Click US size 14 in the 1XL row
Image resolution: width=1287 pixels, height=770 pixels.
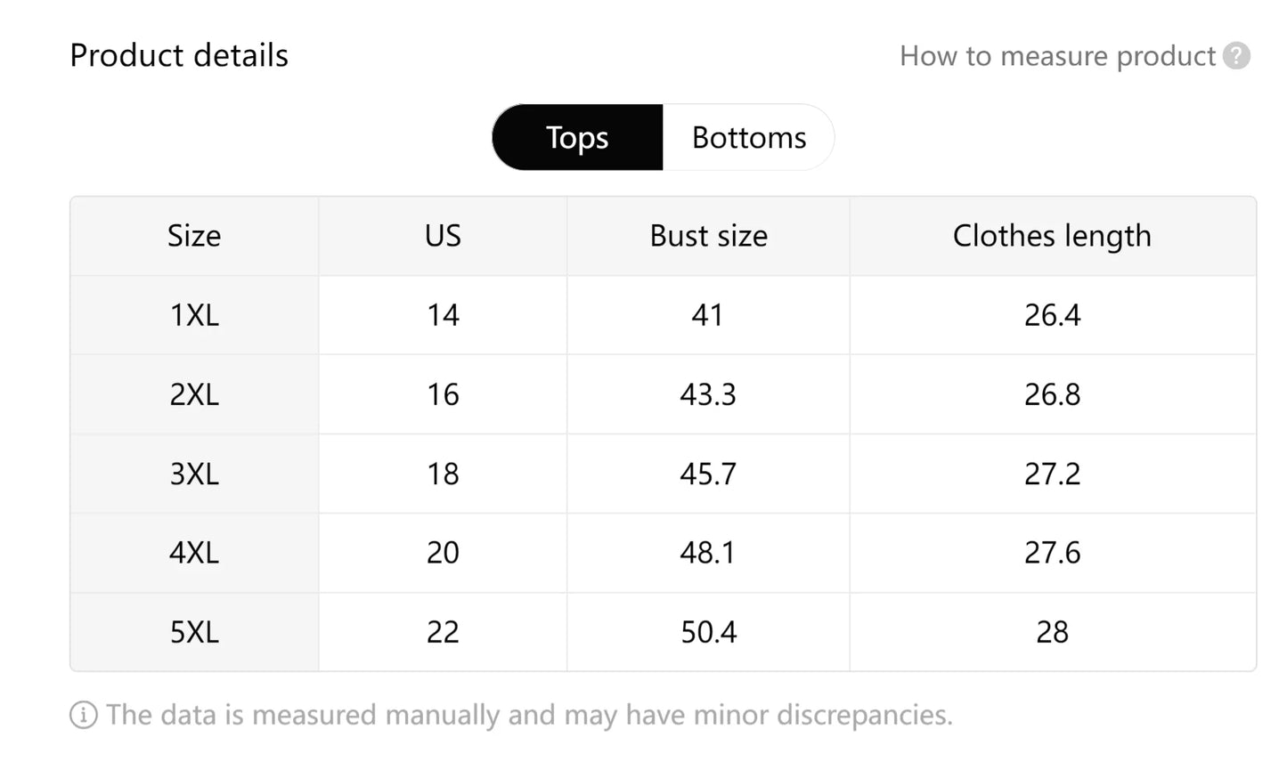[442, 315]
